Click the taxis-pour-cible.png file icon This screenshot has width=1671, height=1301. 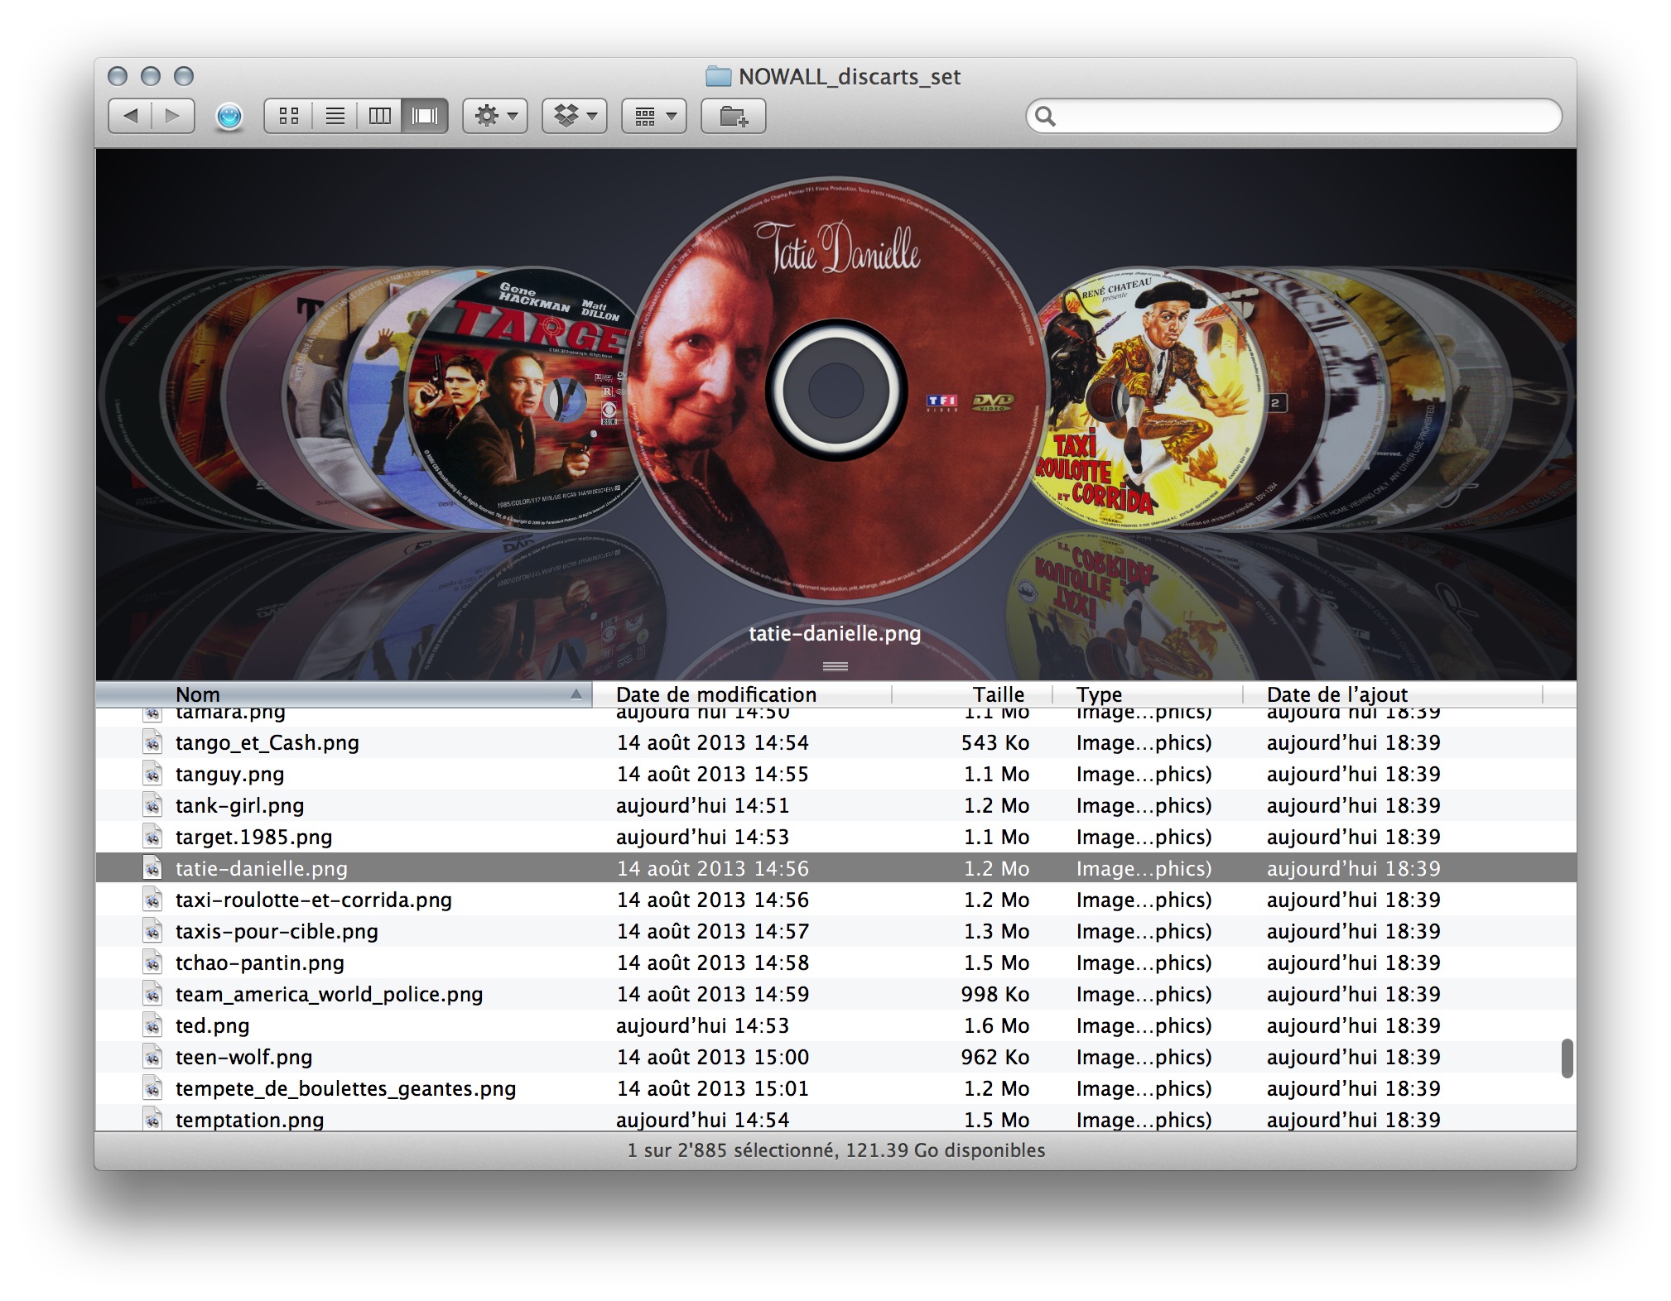152,931
